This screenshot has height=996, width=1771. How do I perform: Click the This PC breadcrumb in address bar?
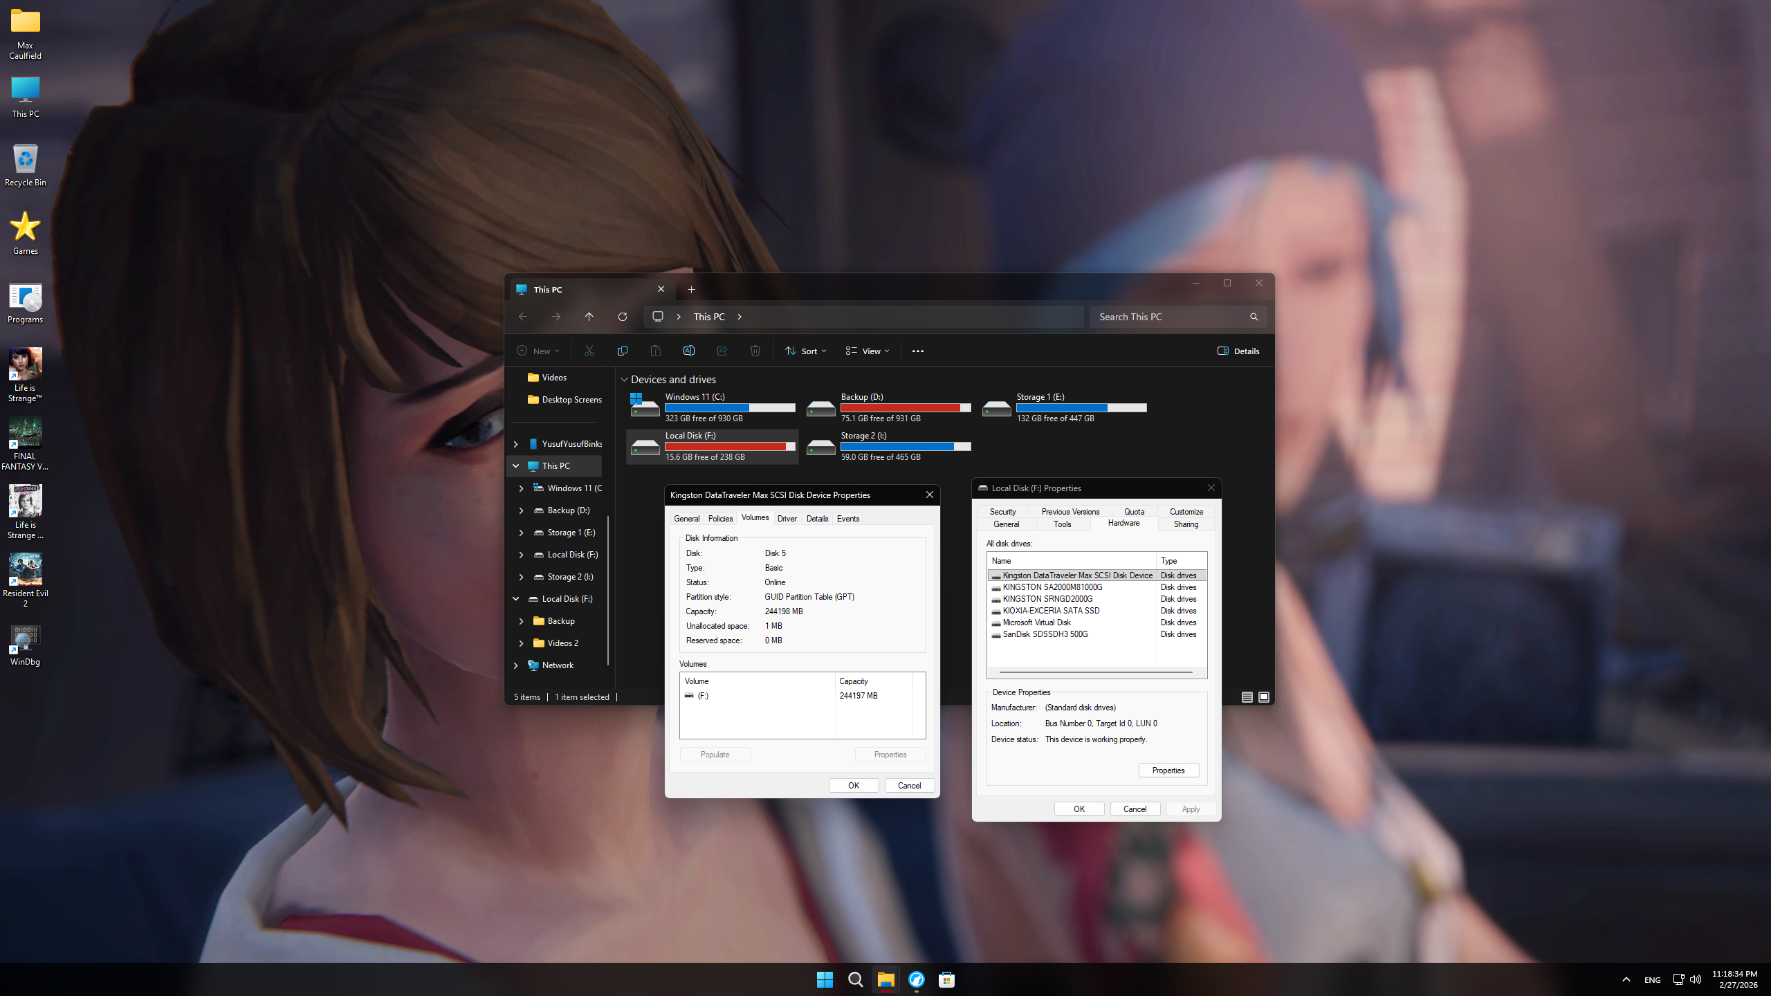click(709, 317)
